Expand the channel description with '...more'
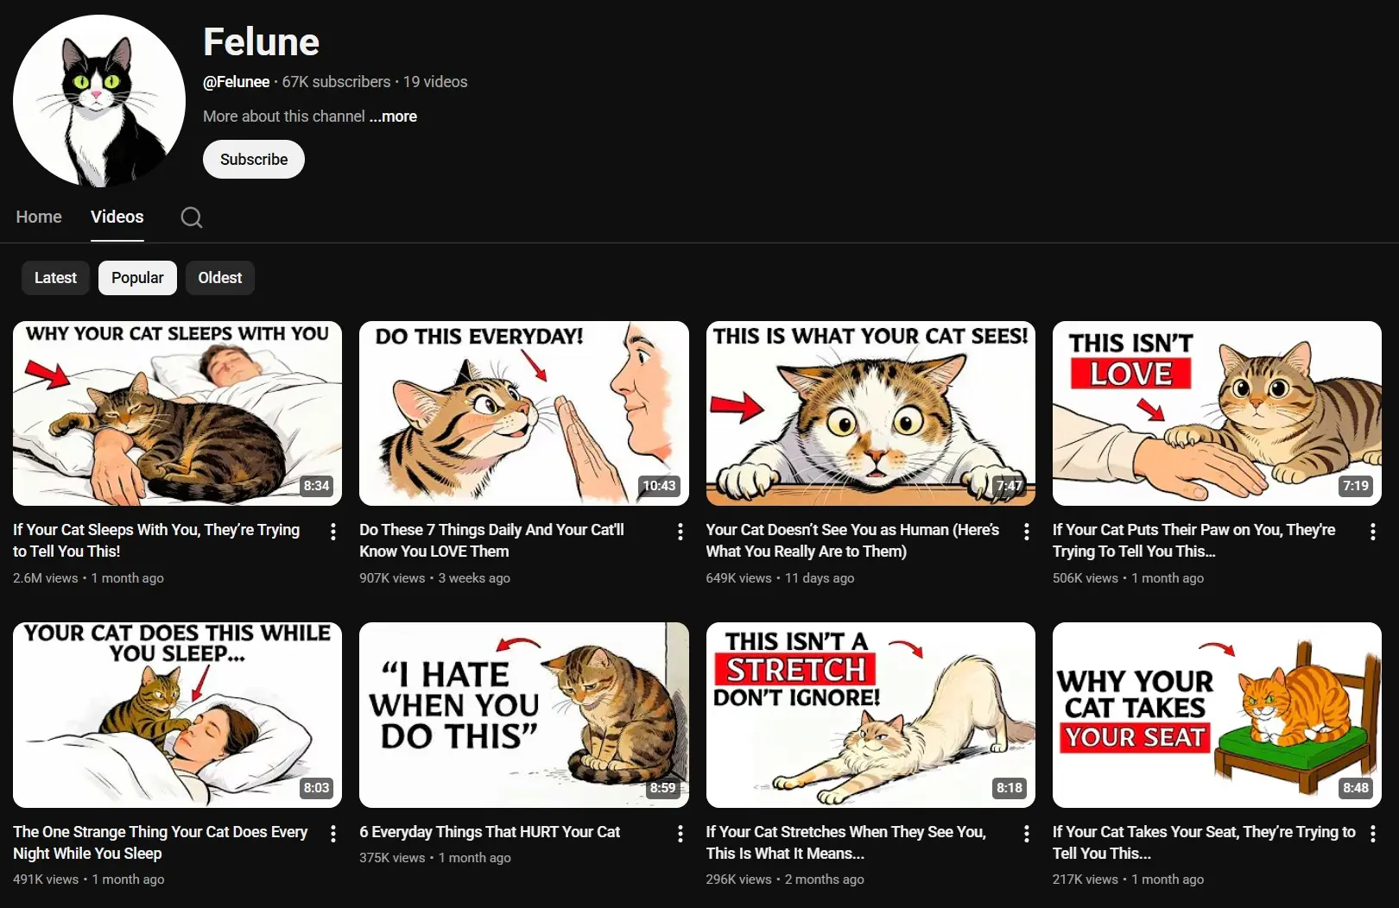The image size is (1399, 908). [x=393, y=117]
